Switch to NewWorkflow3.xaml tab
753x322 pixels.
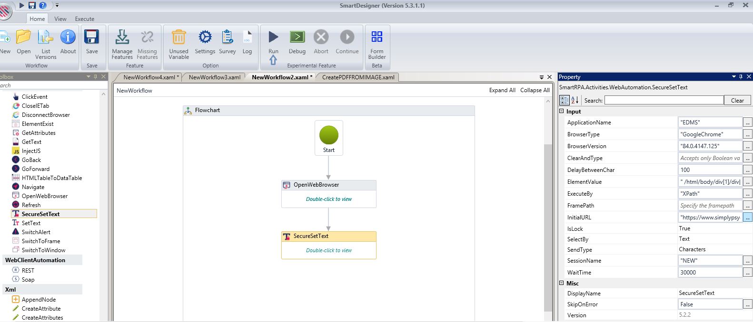click(x=214, y=77)
